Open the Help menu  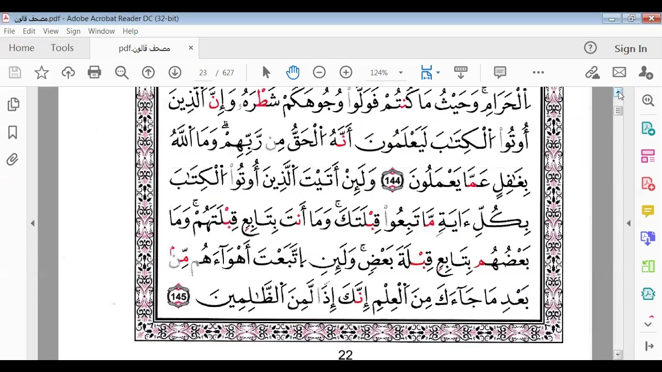130,31
